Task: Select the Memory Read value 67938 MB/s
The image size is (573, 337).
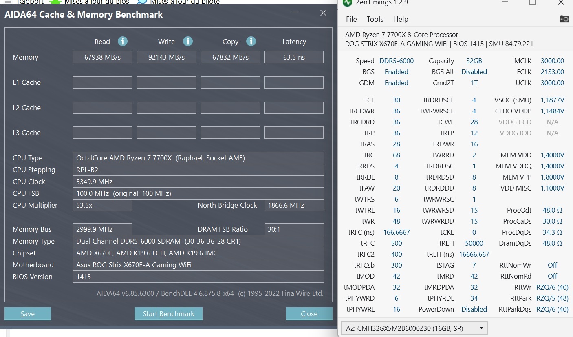Action: pyautogui.click(x=102, y=57)
